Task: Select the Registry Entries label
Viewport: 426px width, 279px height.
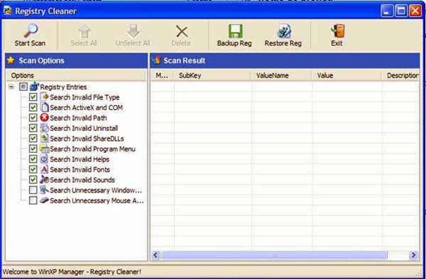Action: pos(63,87)
